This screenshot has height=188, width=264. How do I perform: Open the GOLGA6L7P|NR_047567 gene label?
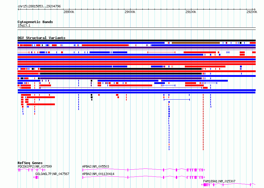[52, 174]
